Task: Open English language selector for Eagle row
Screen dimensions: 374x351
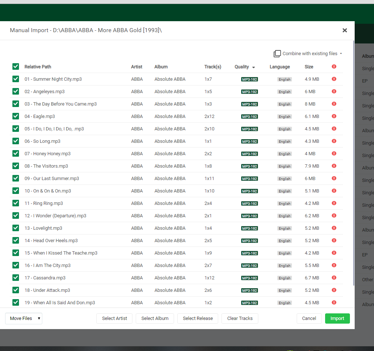Action: coord(285,117)
